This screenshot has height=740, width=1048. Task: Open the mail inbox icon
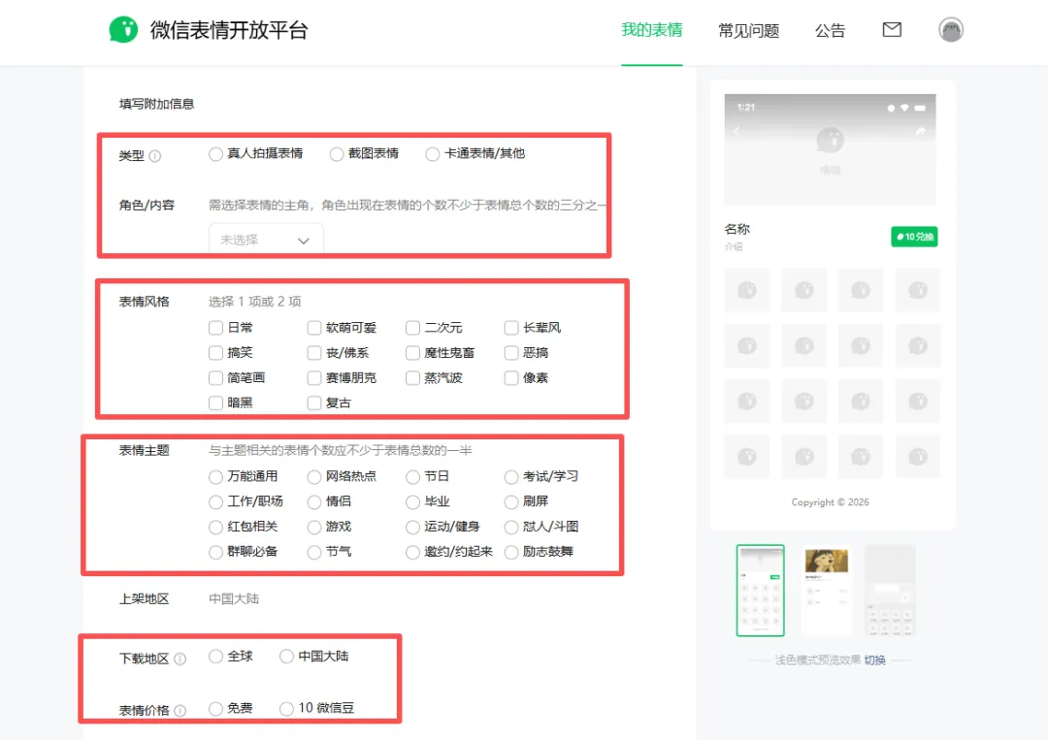[x=892, y=29]
